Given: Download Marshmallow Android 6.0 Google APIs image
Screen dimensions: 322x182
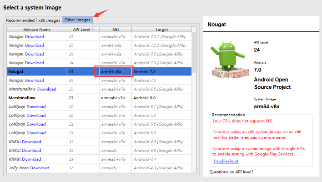Looking at the screenshot, I should [46, 89].
